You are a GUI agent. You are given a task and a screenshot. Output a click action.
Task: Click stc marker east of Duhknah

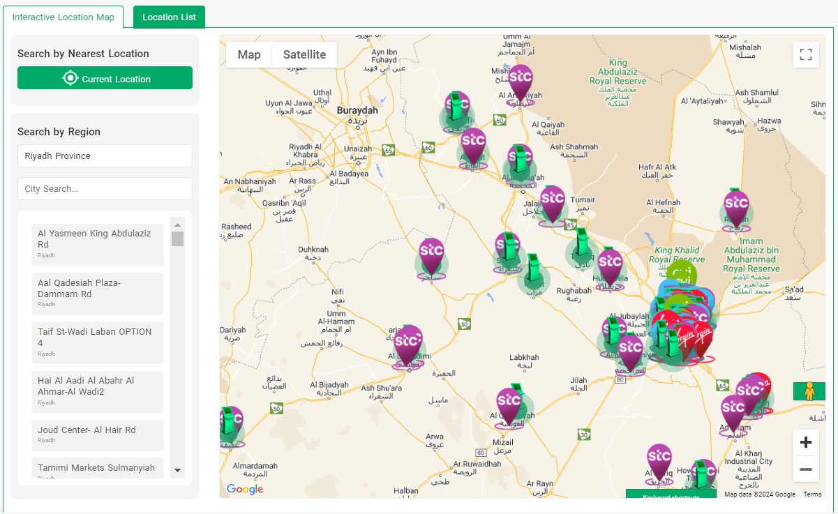pos(431,258)
